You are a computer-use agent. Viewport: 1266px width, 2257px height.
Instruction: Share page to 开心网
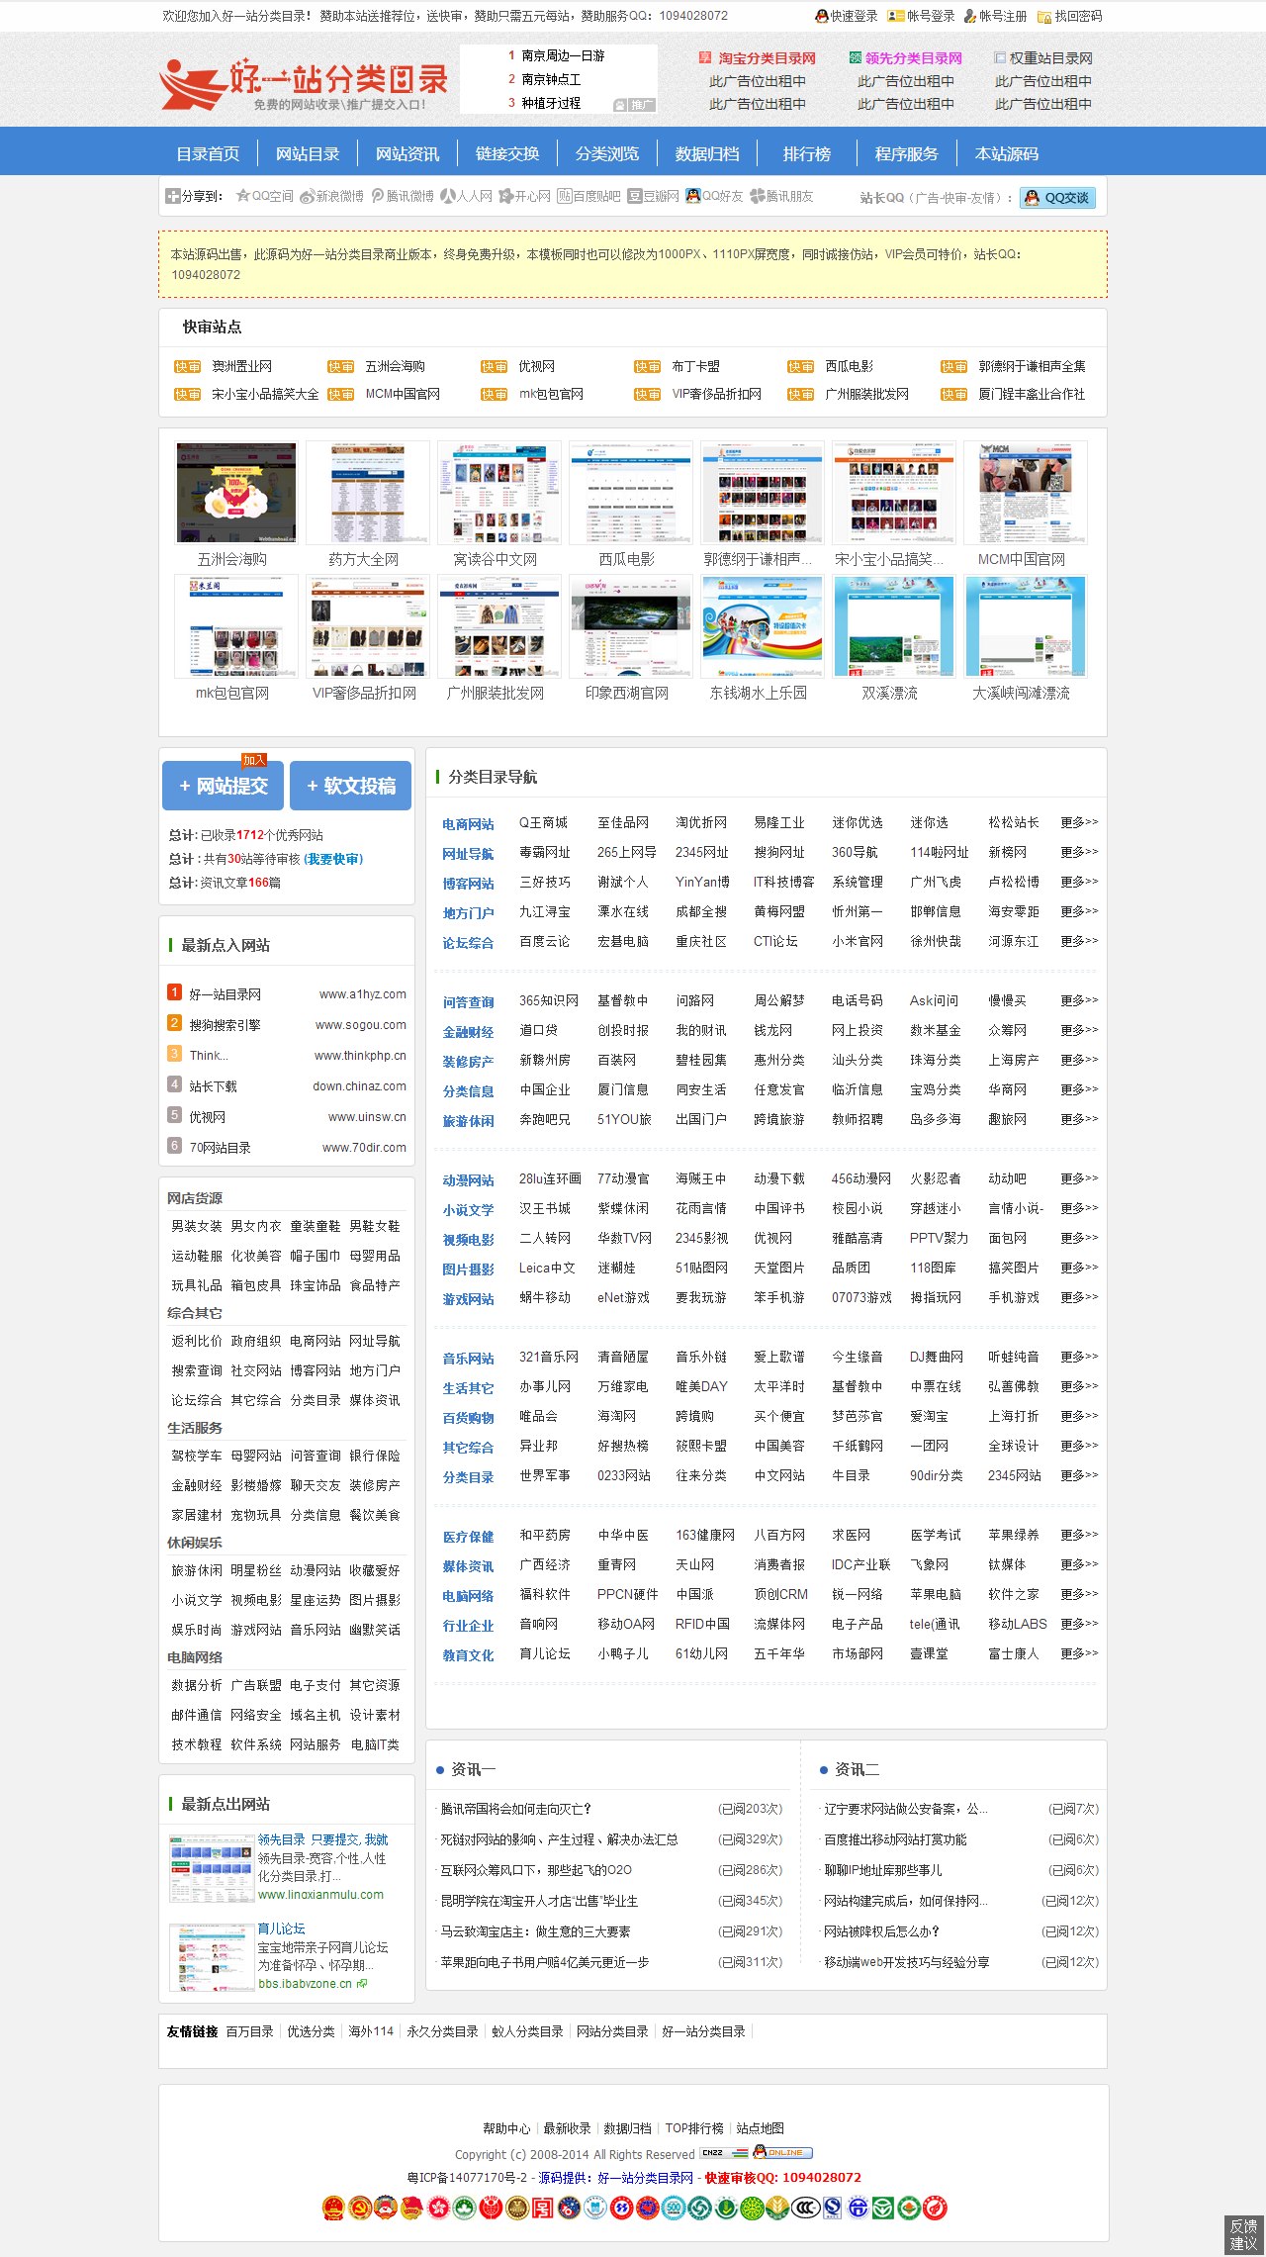tap(524, 197)
